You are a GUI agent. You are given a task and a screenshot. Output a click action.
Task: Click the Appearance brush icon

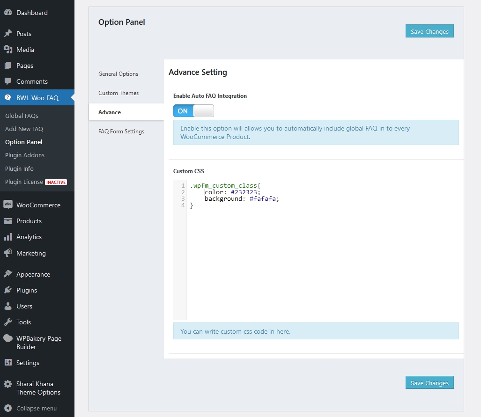coord(8,274)
